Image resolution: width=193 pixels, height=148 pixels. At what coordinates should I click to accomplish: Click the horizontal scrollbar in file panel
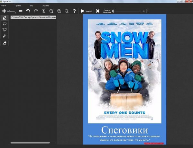[x=30, y=143]
